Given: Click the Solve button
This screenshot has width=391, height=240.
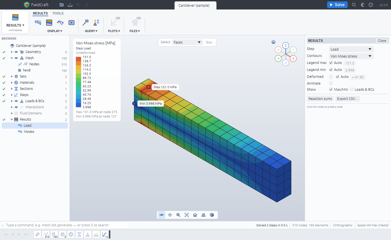Looking at the screenshot, I should (337, 5).
